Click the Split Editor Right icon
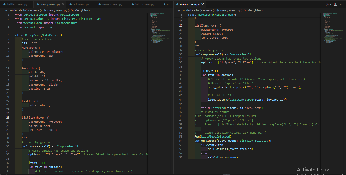Image resolution: width=346 pixels, height=175 pixels. coord(336,4)
